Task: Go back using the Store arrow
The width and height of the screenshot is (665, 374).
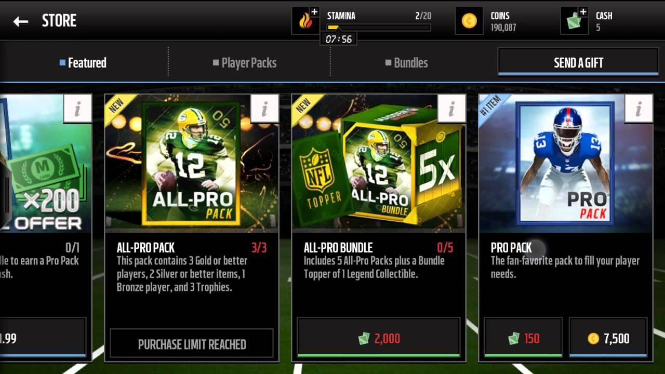Action: pyautogui.click(x=21, y=21)
